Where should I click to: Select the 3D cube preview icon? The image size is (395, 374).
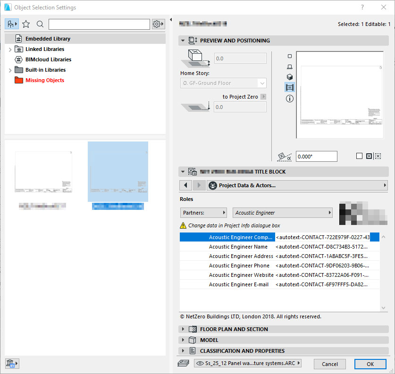[x=290, y=77]
